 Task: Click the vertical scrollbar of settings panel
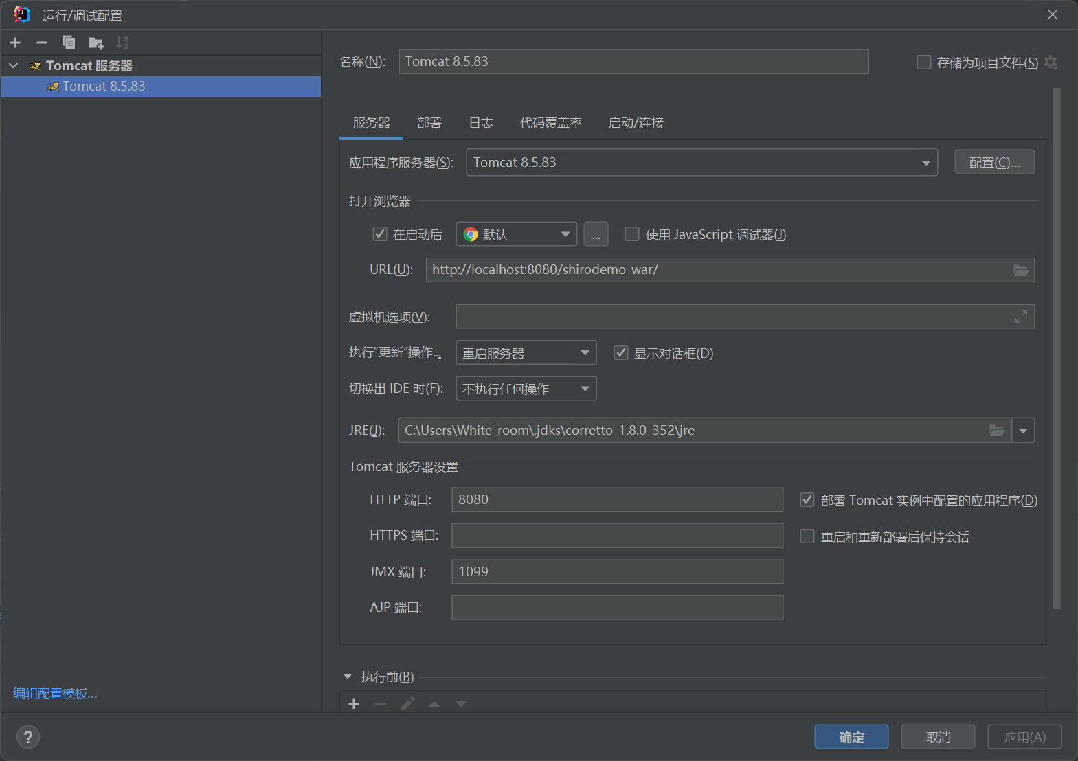pyautogui.click(x=1057, y=348)
